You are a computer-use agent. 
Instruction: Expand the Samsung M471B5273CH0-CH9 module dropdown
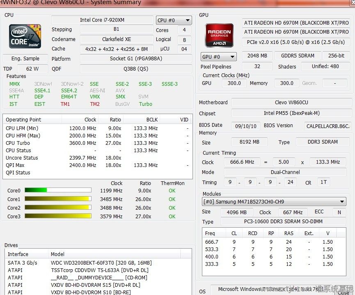pos(274,201)
